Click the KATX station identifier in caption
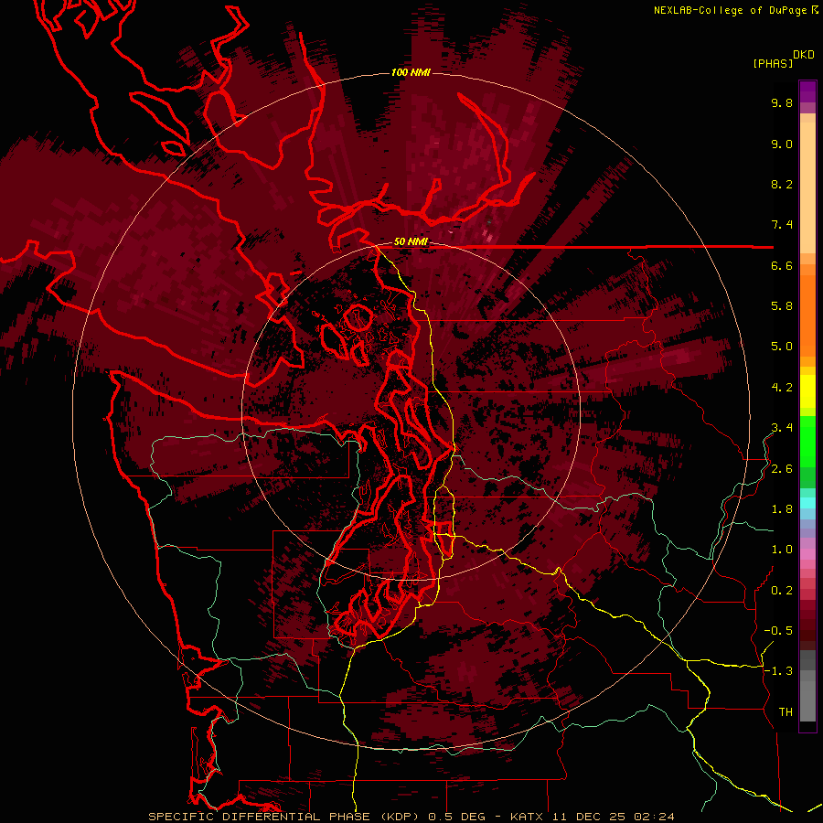The width and height of the screenshot is (823, 823). coord(527,817)
